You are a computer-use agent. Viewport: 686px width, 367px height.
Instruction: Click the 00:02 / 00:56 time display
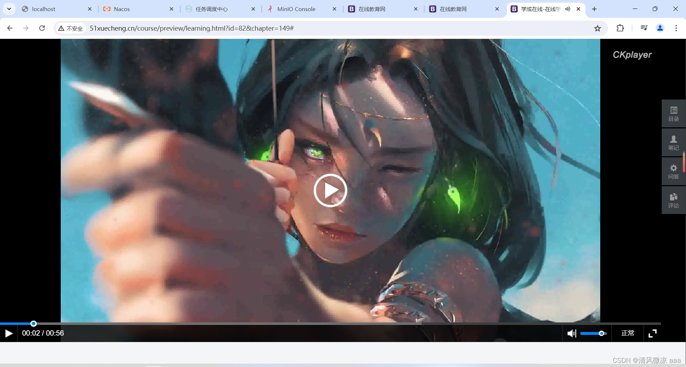coord(43,333)
